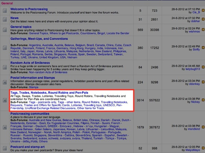
Task: Open the Countdowns sub-forum
Action: pos(88,33)
